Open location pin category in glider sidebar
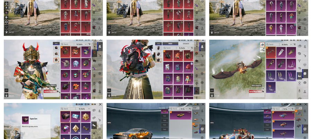312x139 pixels. click(300, 83)
